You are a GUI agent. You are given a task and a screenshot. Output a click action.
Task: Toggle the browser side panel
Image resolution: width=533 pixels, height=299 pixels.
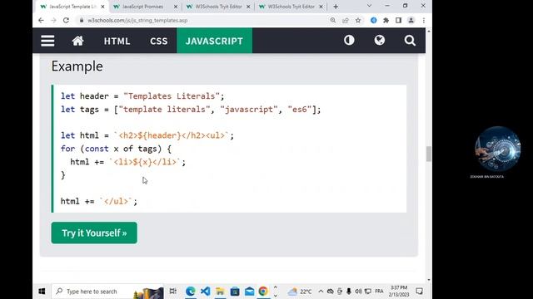tap(398, 20)
